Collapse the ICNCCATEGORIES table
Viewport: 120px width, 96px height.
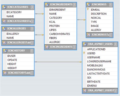click(x=32, y=7)
